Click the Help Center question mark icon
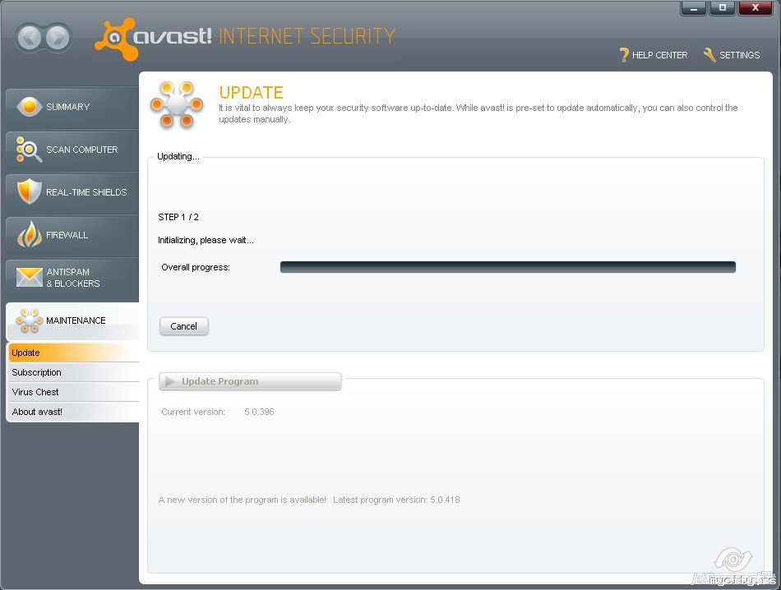 point(624,55)
